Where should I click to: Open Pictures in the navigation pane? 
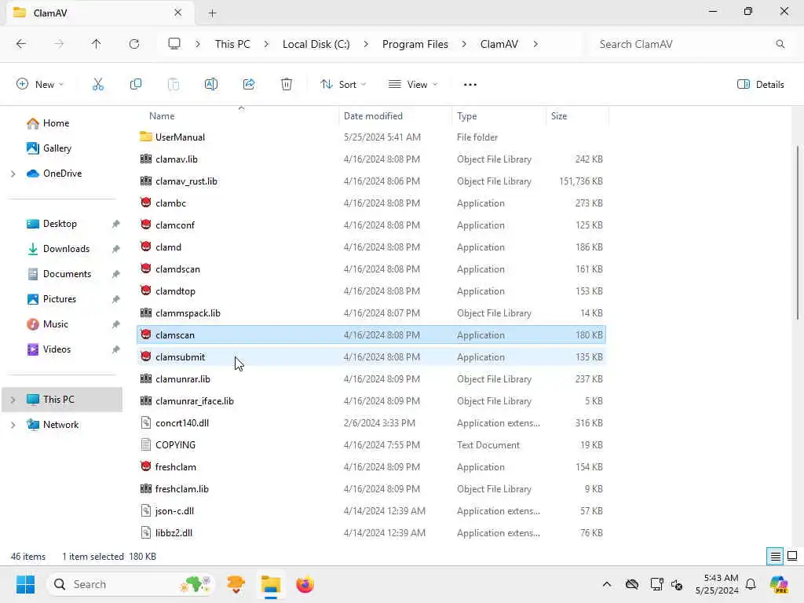60,299
